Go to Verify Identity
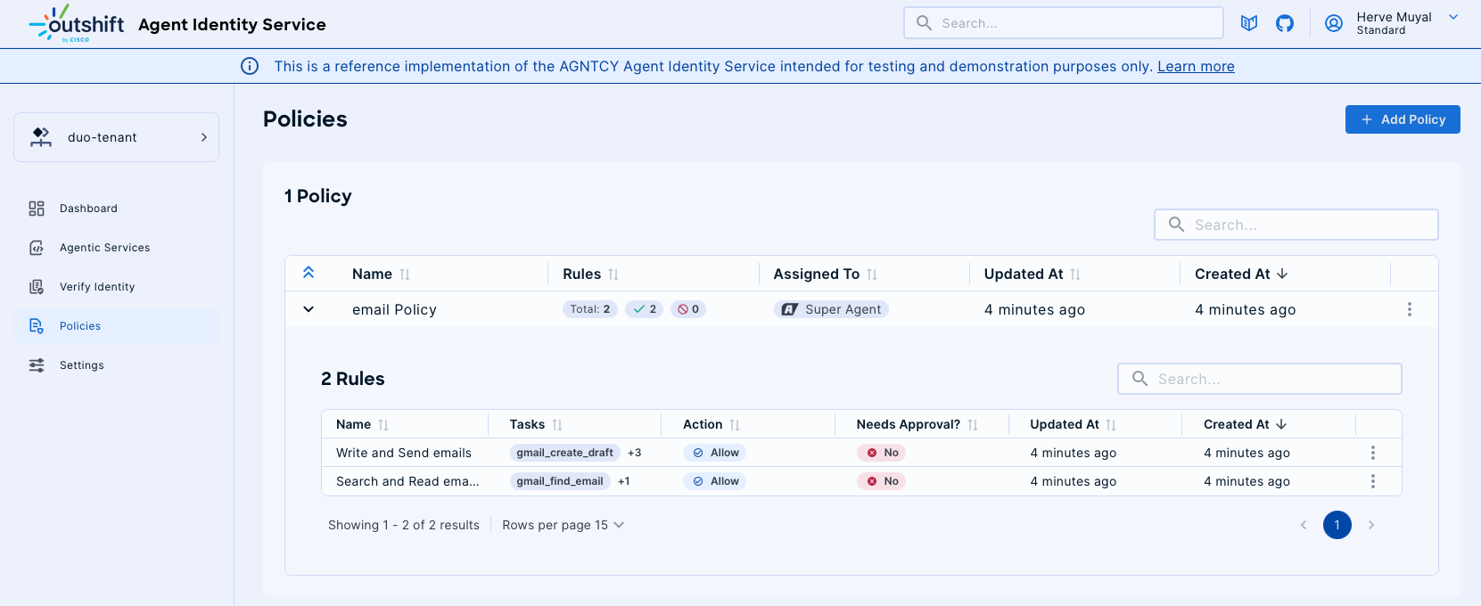 [116, 287]
